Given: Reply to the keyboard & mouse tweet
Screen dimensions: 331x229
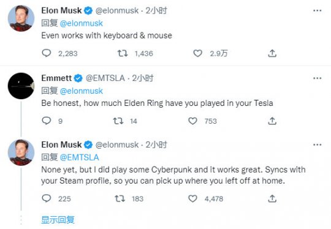Looking at the screenshot, I should point(47,53).
